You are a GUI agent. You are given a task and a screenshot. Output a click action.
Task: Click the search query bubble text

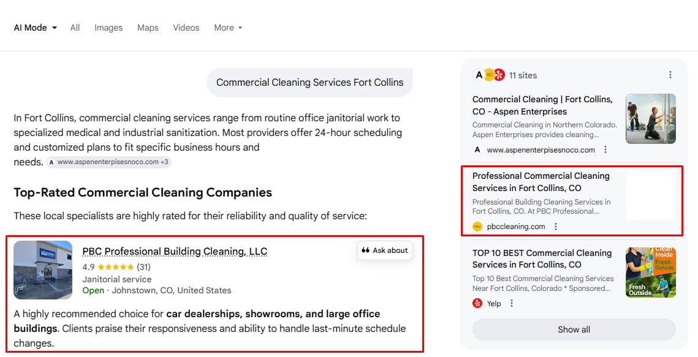point(310,82)
